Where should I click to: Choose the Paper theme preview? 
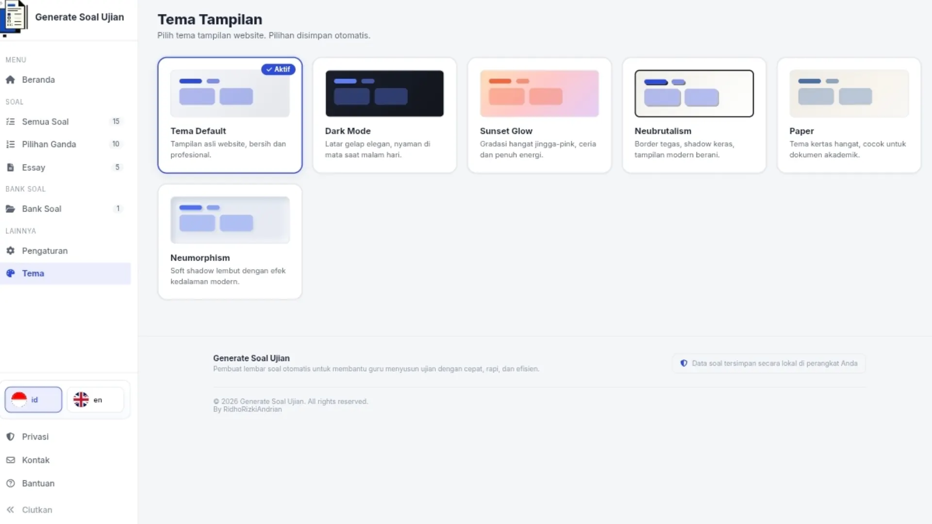(x=849, y=94)
